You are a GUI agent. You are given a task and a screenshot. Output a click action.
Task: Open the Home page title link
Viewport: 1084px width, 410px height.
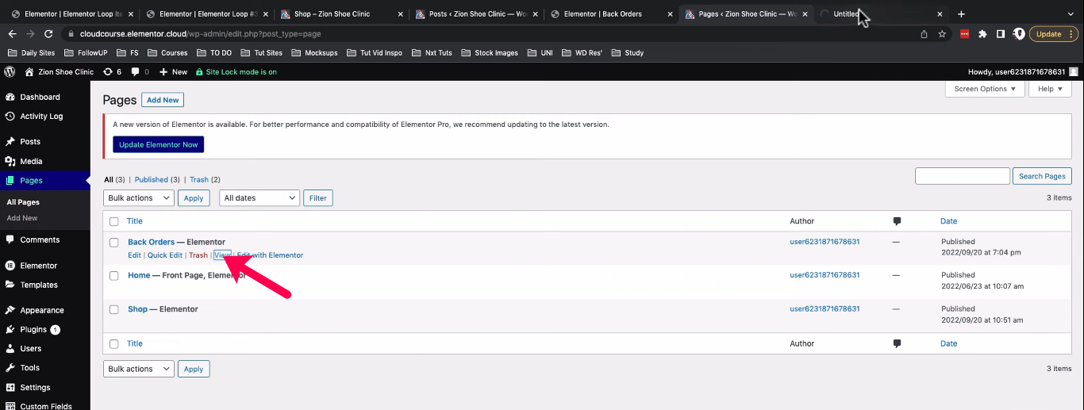point(139,275)
